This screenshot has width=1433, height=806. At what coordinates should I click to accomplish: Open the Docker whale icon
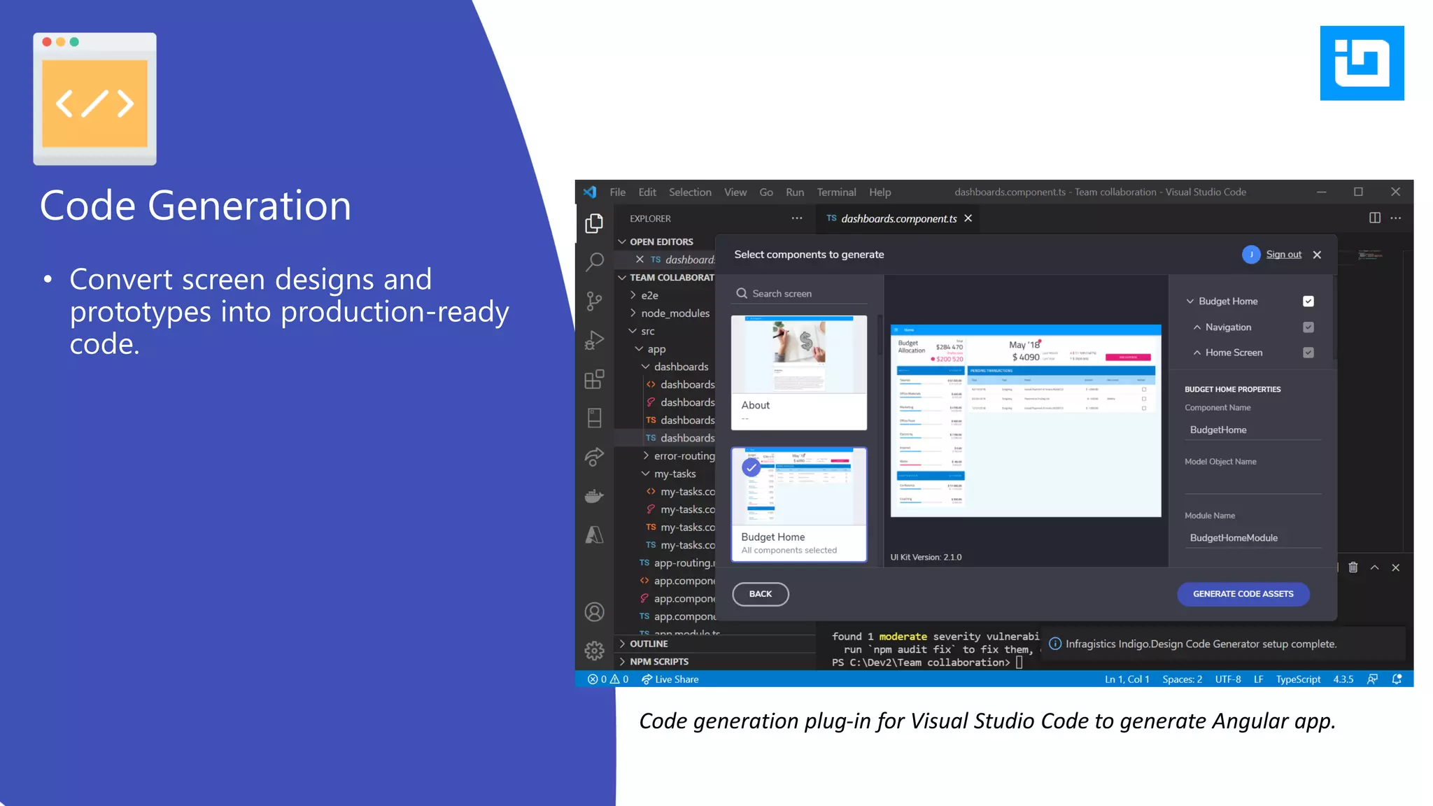pyautogui.click(x=594, y=496)
